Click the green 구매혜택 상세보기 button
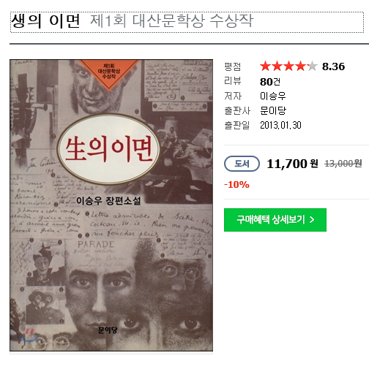 coord(275,220)
